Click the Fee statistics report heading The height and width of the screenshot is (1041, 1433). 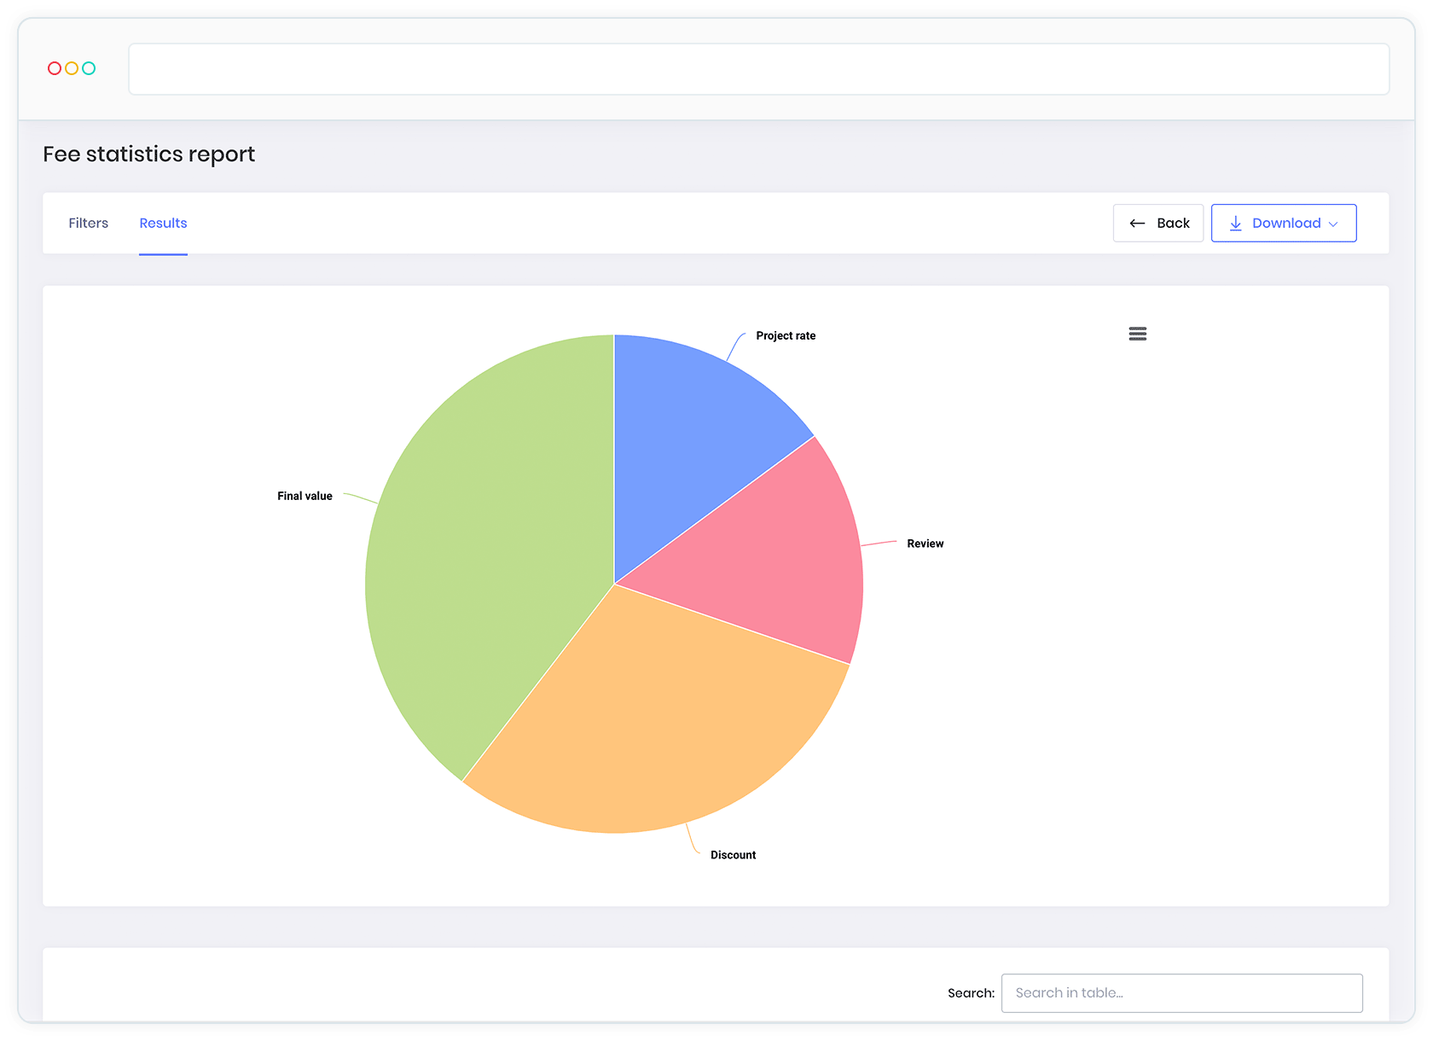click(x=149, y=154)
